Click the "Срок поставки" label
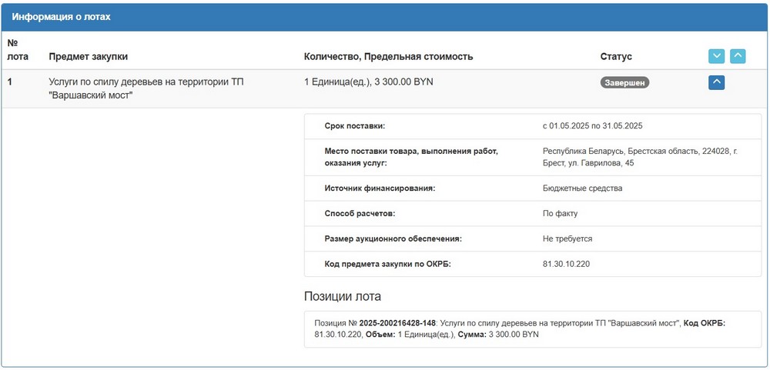 pyautogui.click(x=355, y=125)
